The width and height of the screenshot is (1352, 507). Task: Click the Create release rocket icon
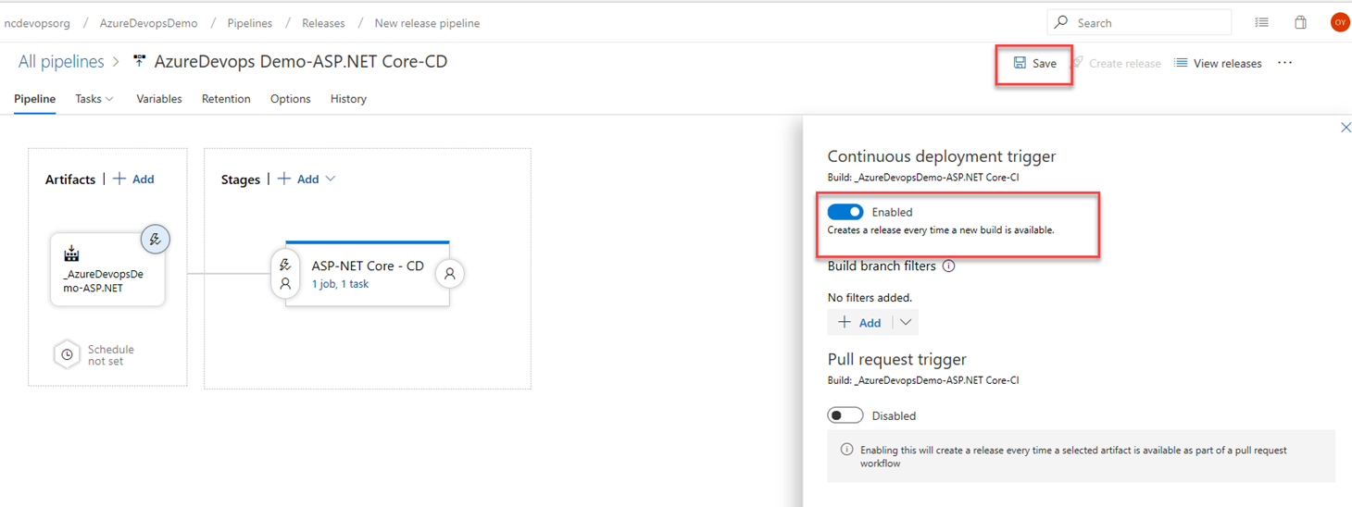pos(1078,63)
